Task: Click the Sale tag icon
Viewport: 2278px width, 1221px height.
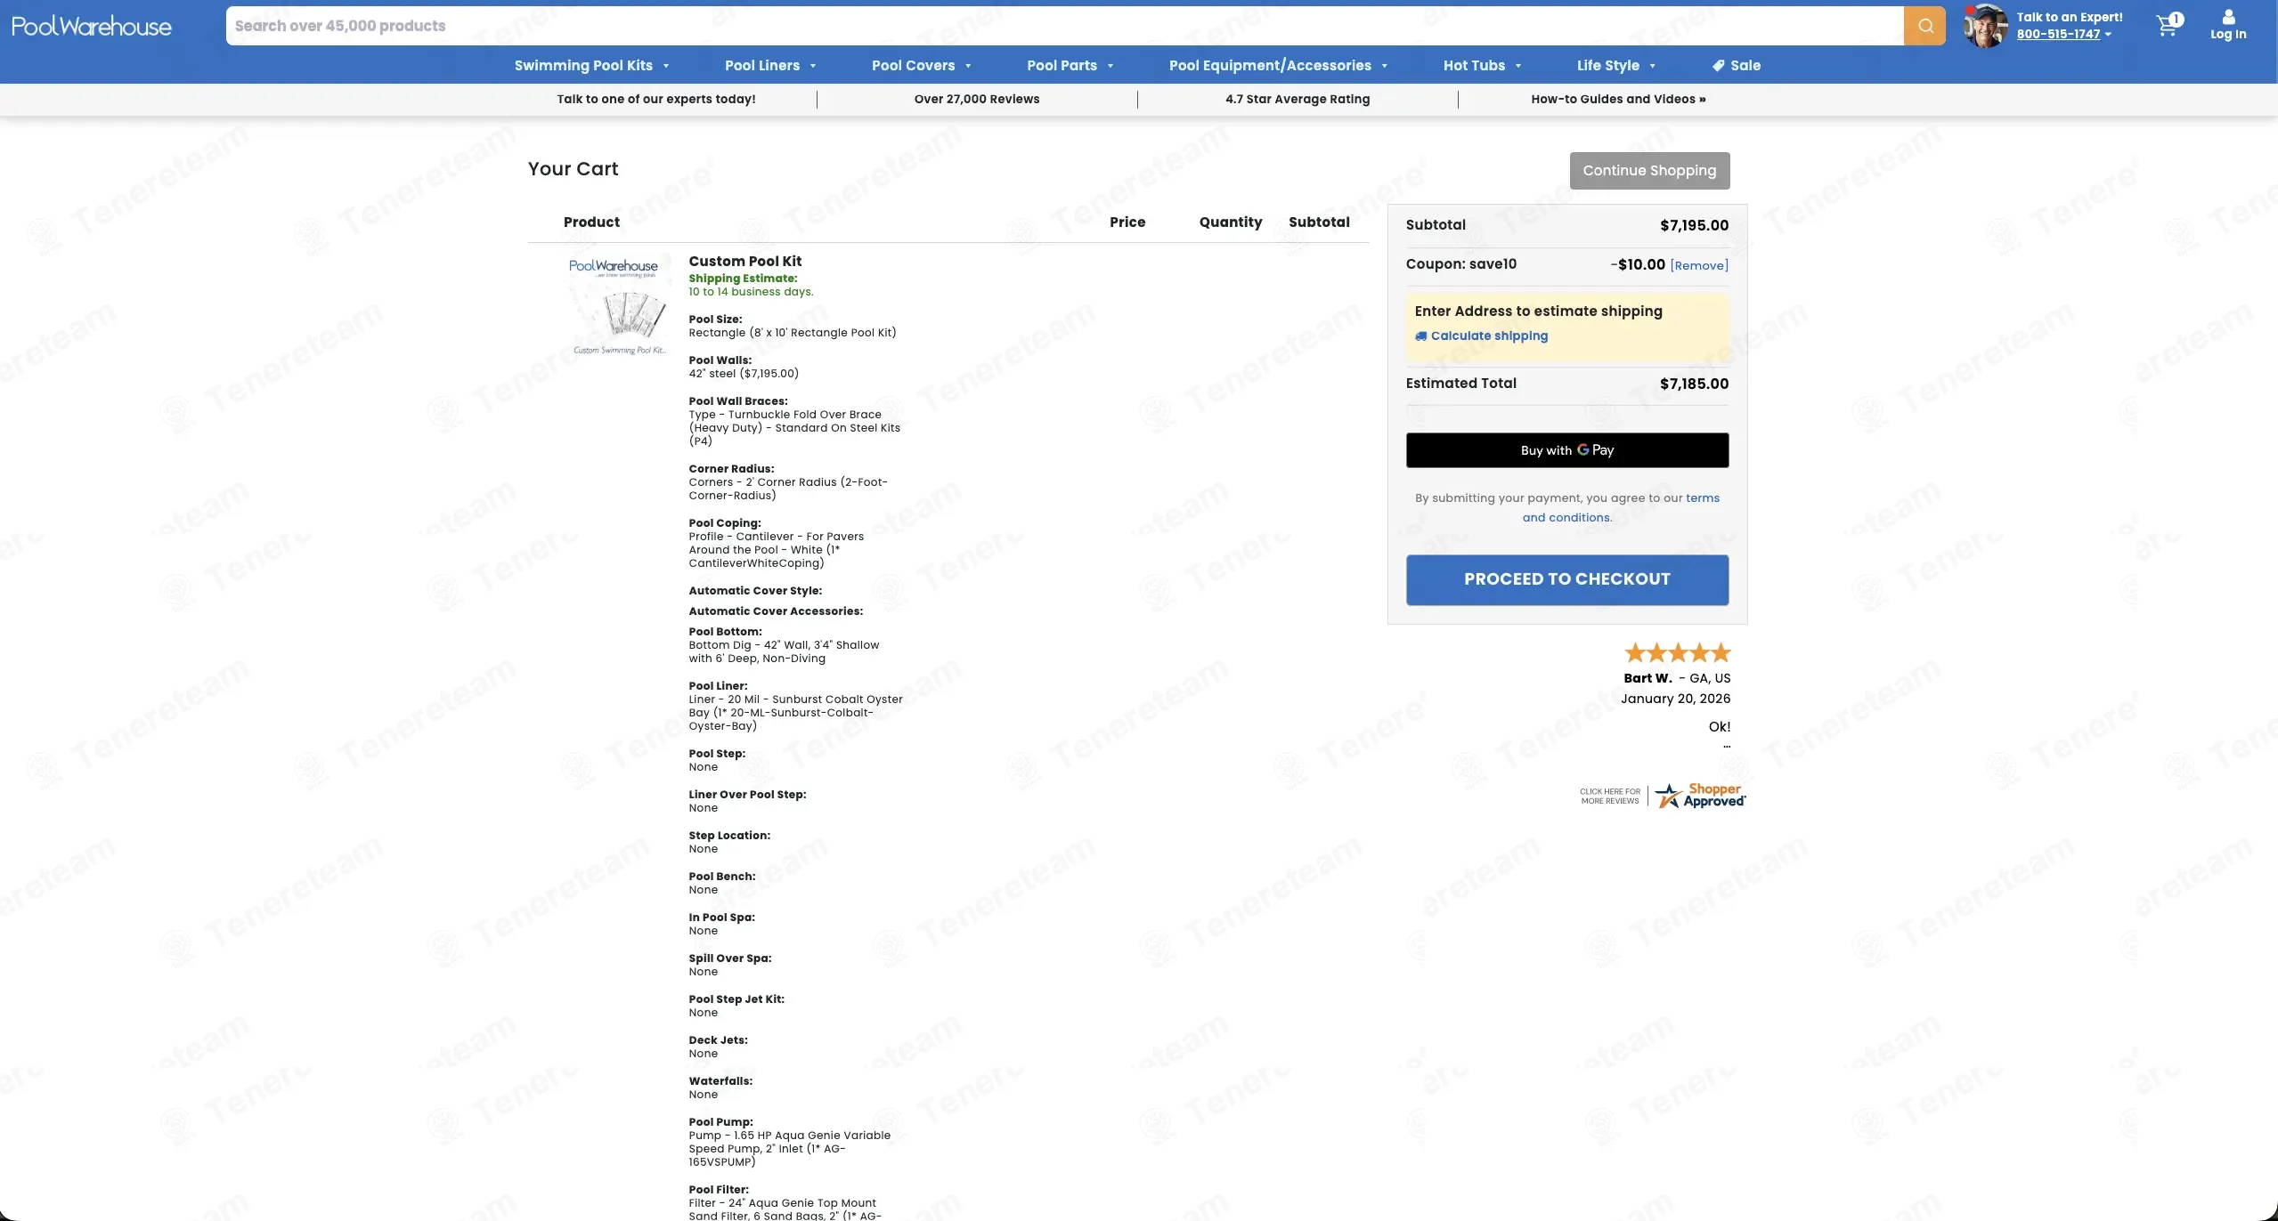Action: click(x=1718, y=65)
